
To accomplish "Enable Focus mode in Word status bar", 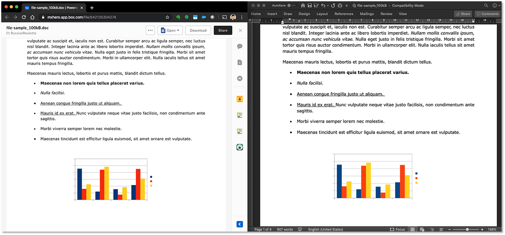I will pos(397,230).
